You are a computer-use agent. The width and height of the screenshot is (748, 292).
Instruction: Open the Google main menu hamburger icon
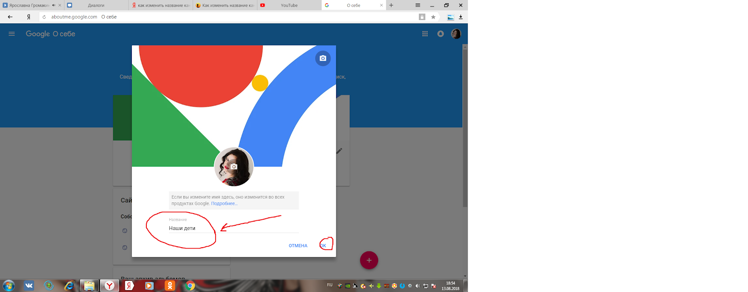click(x=12, y=34)
